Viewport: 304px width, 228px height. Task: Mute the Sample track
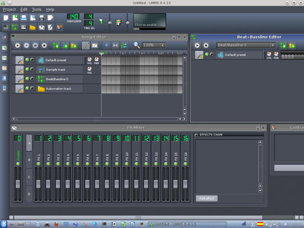pyautogui.click(x=27, y=69)
